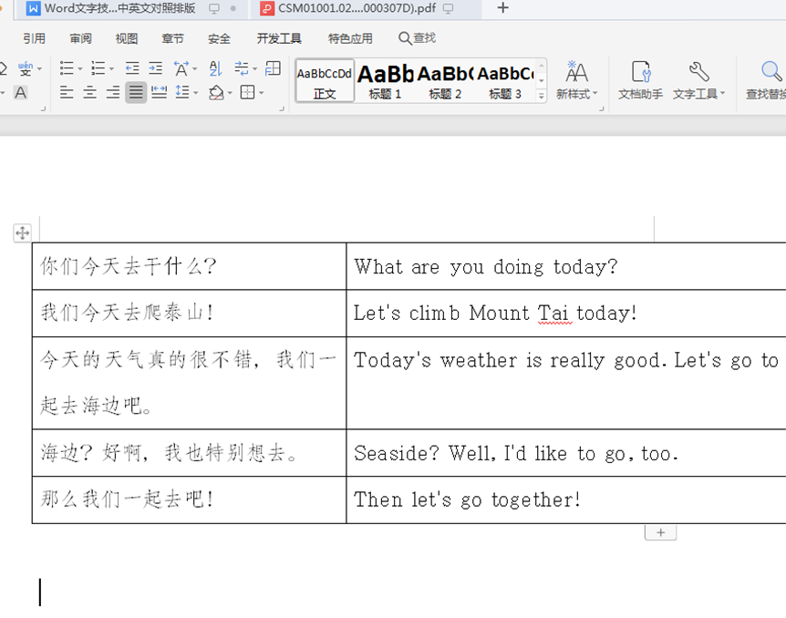The width and height of the screenshot is (786, 618).
Task: Expand character scaling dropdown arrow
Action: (195, 68)
